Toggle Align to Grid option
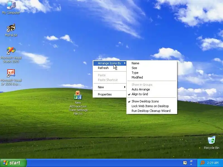Image resolution: width=223 pixels, height=167 pixels. click(x=152, y=94)
